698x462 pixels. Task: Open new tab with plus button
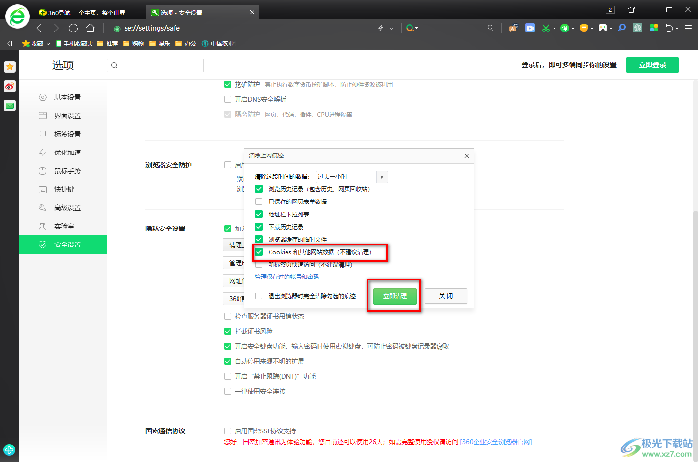click(267, 12)
